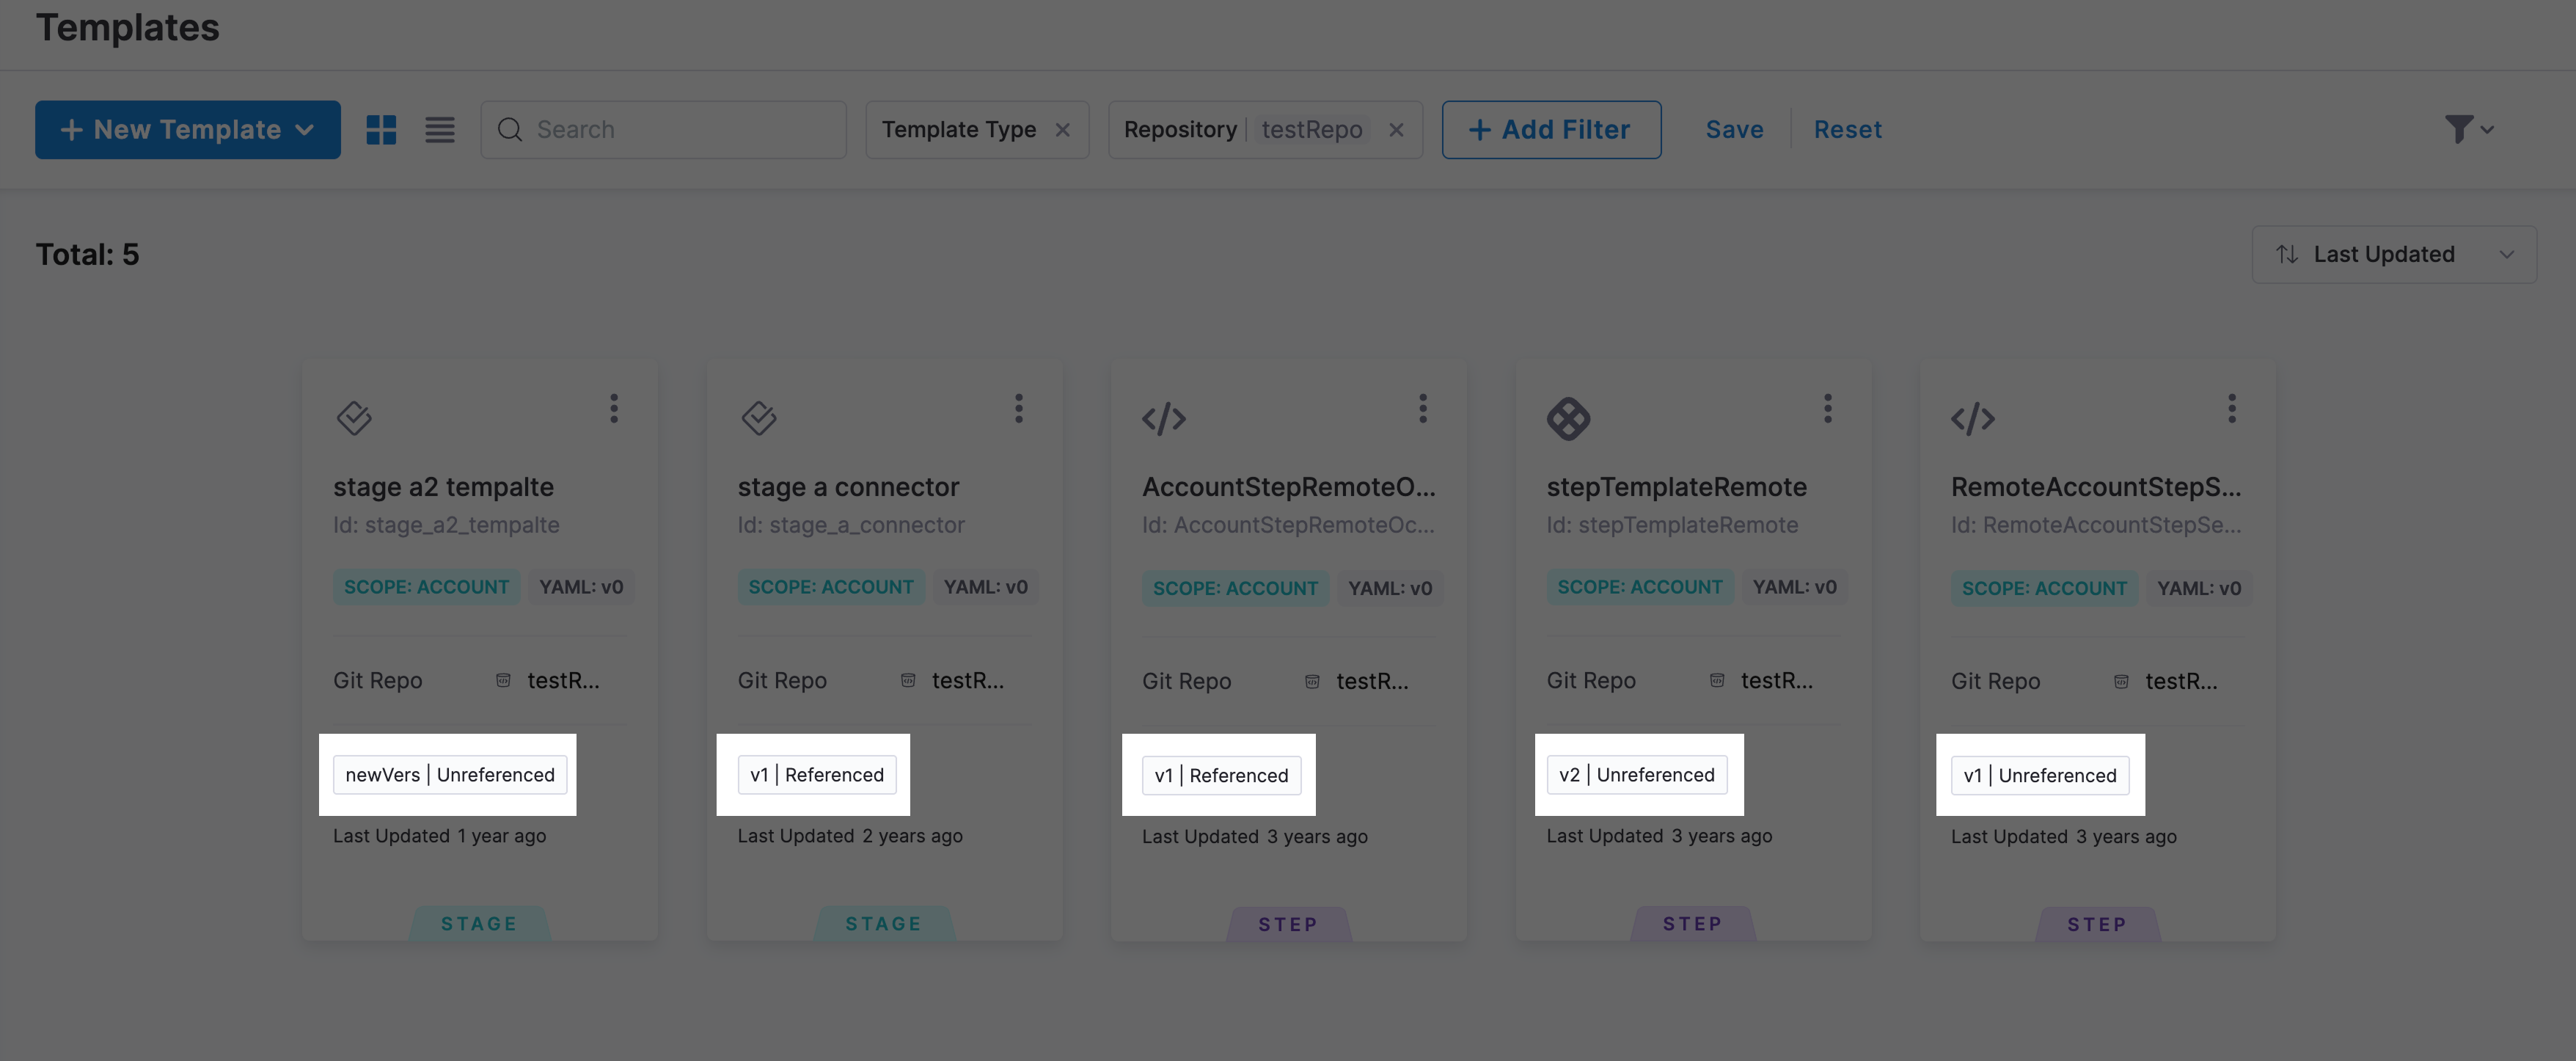Open the stage a connector template card

(x=848, y=487)
